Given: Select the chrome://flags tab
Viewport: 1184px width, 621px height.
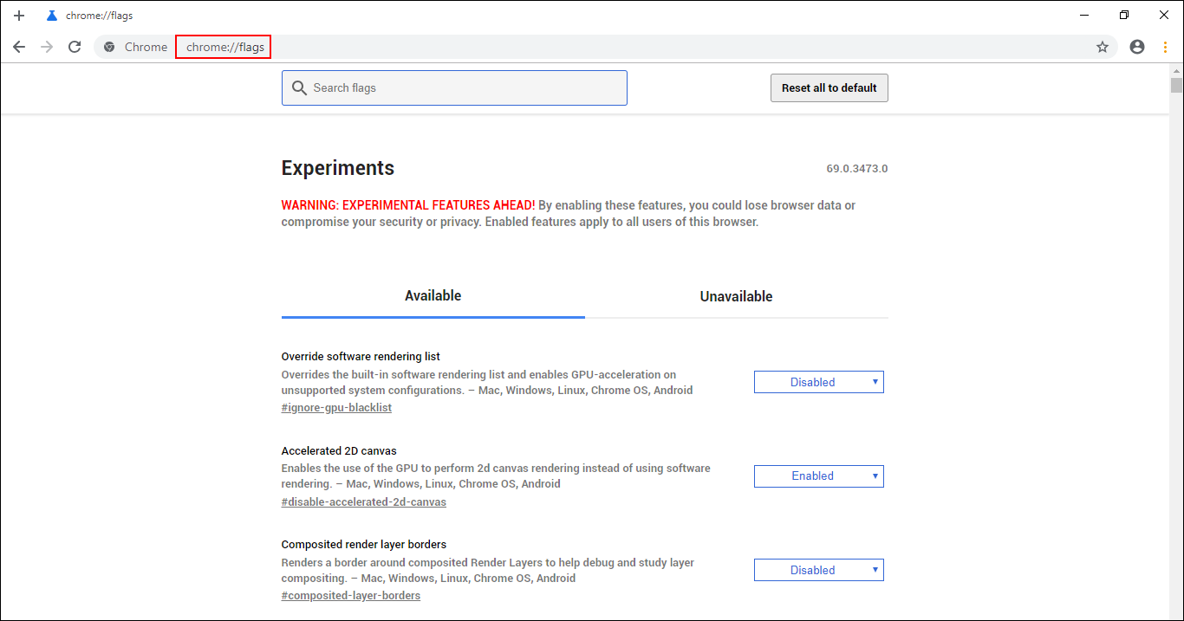Looking at the screenshot, I should (x=90, y=16).
